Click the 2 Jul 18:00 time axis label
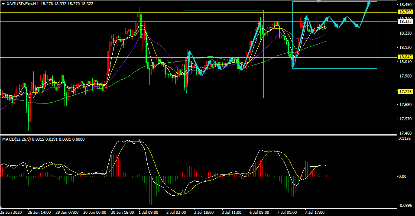The image size is (415, 216). (x=204, y=213)
